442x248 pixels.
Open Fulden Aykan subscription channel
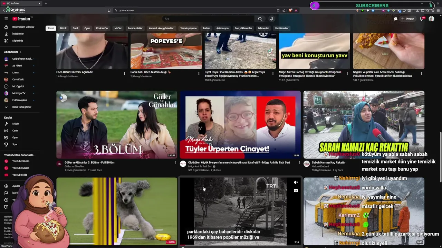tap(19, 100)
